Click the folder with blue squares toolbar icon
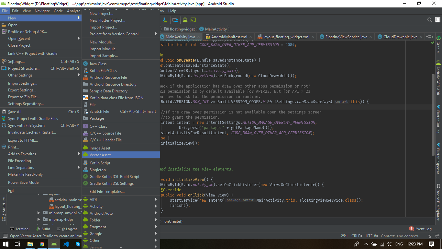 (175, 20)
